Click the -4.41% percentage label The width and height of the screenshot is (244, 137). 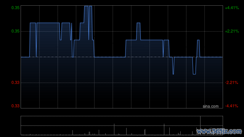tap(231, 106)
